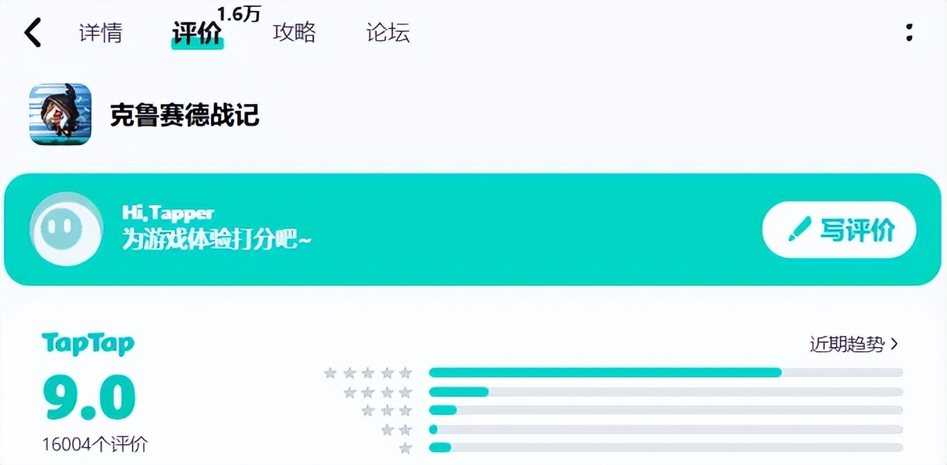
Task: Switch to the 详情 tab
Action: [101, 33]
